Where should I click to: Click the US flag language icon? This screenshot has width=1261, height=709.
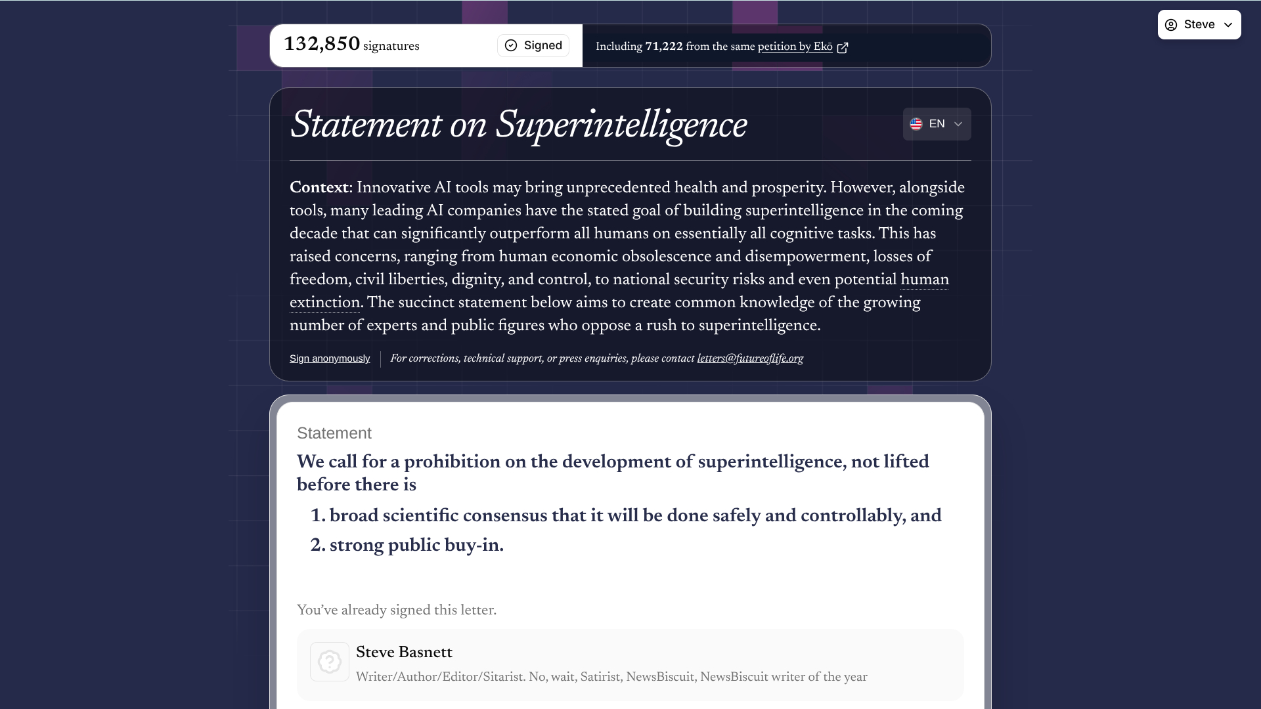(x=916, y=124)
